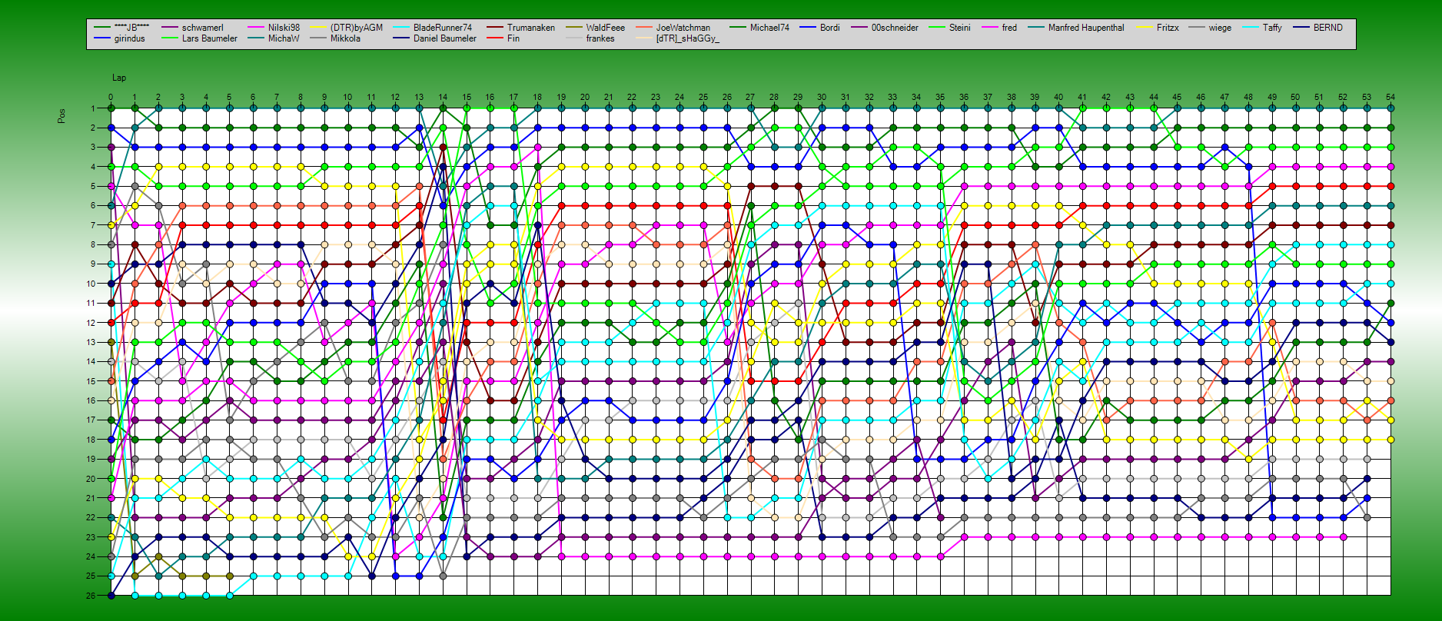Image resolution: width=1442 pixels, height=621 pixels.
Task: Click lap number 0 on top axis
Action: tap(111, 98)
